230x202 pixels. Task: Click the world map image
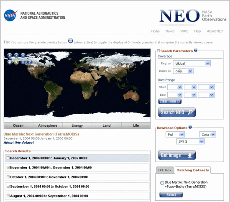point(77,85)
